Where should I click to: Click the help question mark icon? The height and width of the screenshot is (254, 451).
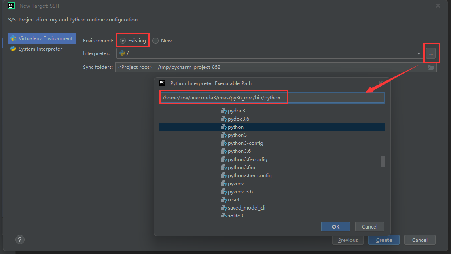20,240
